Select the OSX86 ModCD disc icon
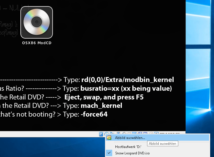214x157 pixels. click(x=37, y=22)
